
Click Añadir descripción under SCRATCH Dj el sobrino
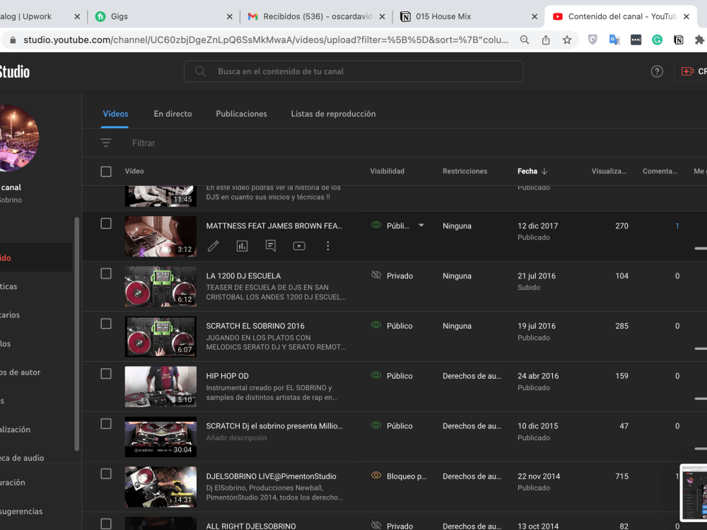coord(236,437)
